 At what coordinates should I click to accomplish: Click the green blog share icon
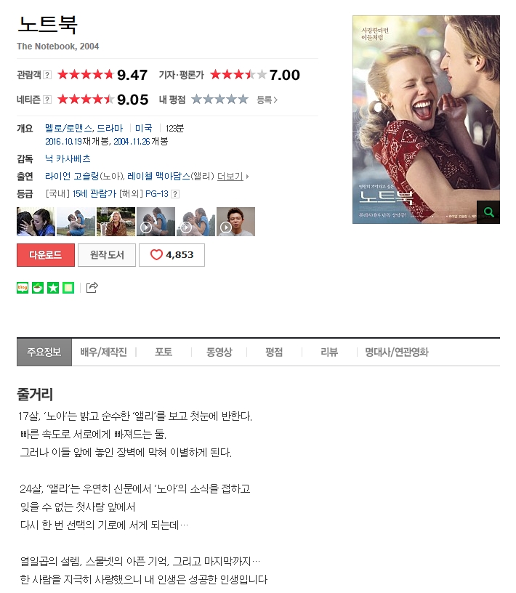pyautogui.click(x=23, y=288)
